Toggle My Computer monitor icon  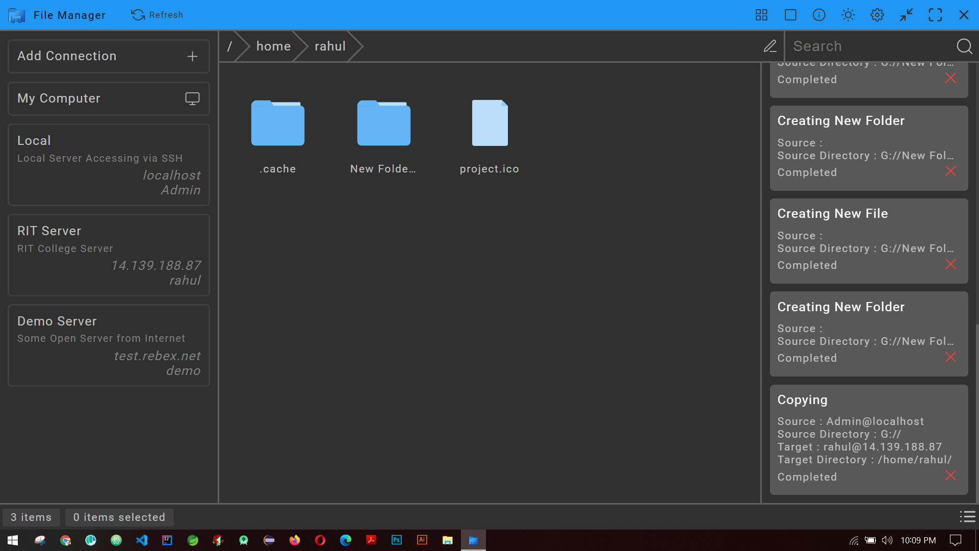point(192,98)
